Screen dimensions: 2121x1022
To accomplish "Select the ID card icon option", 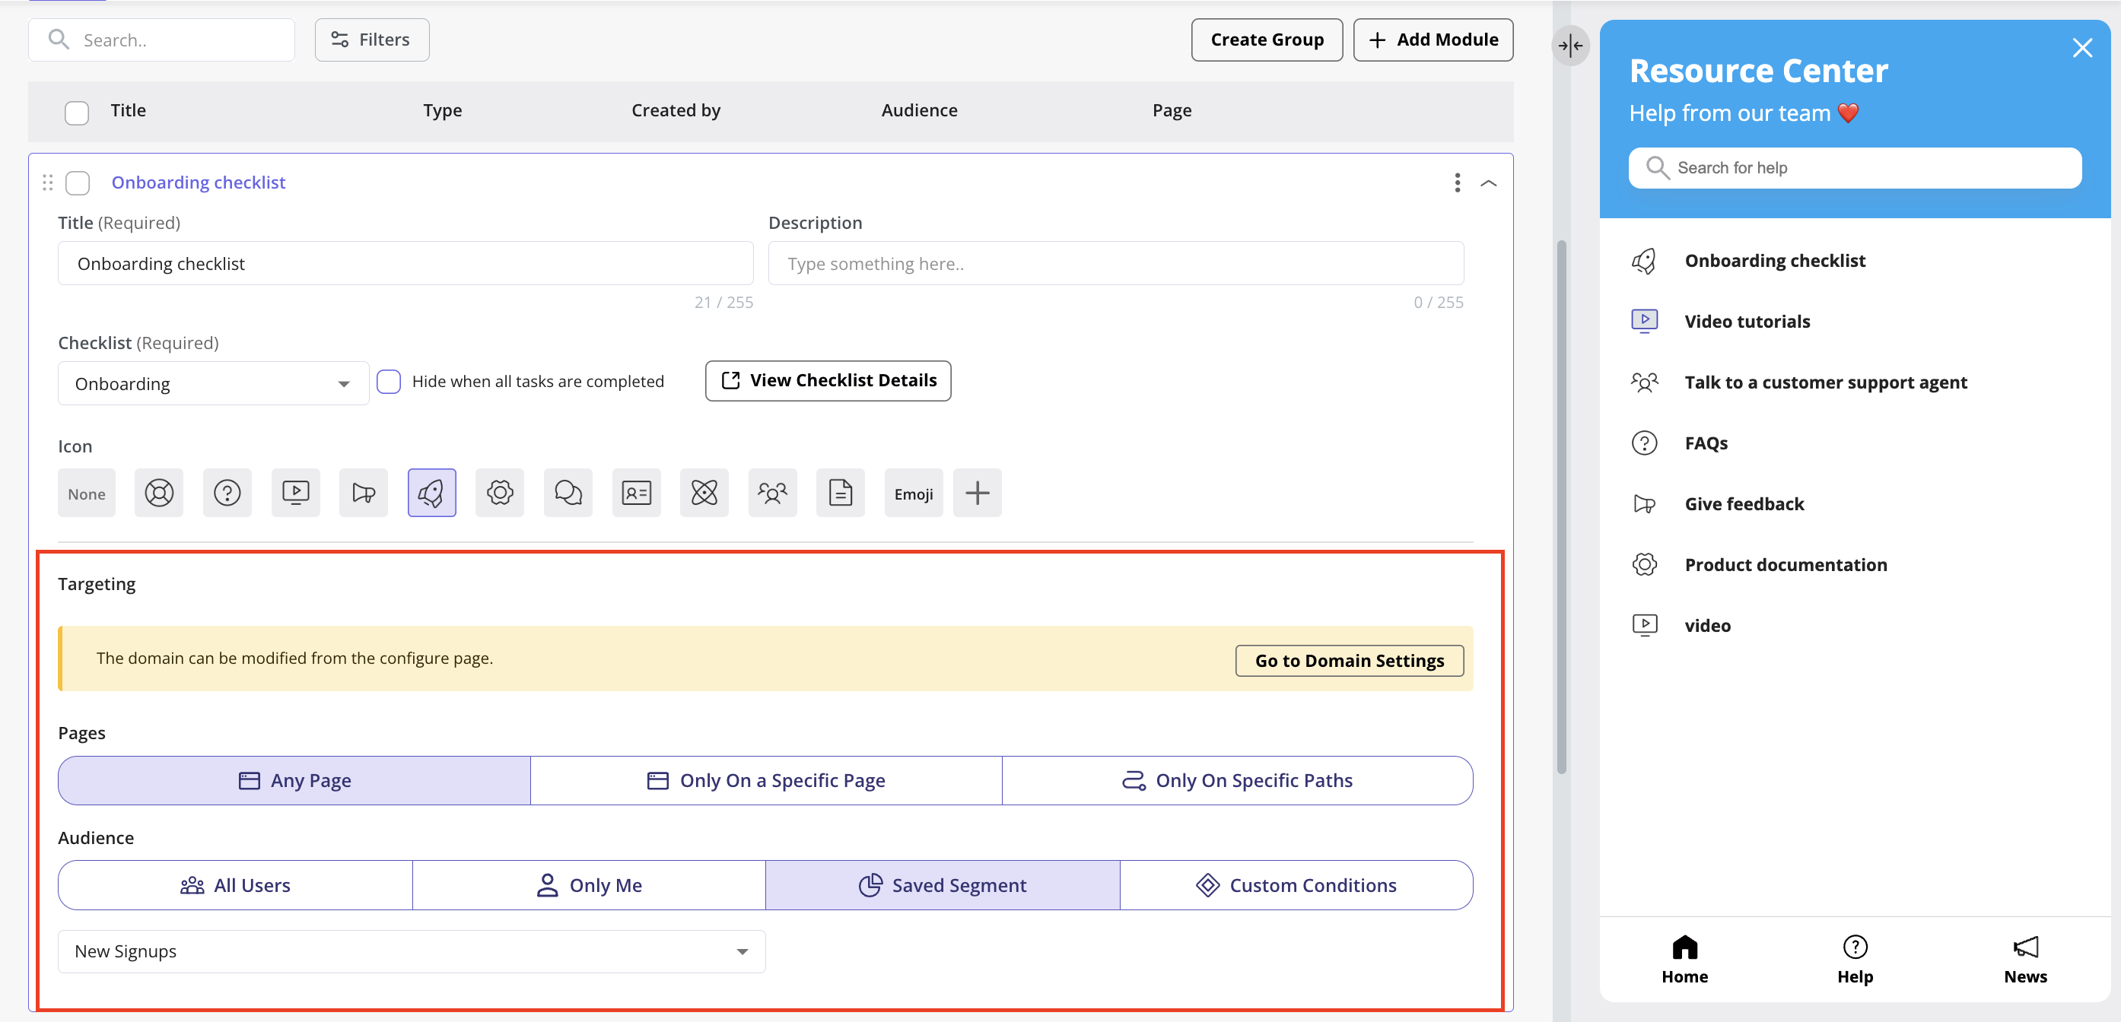I will (636, 493).
